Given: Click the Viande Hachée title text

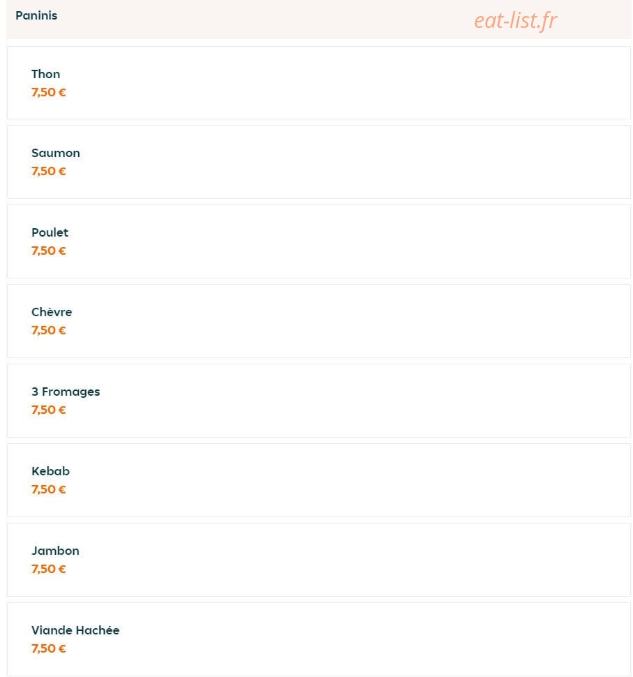Looking at the screenshot, I should [x=75, y=630].
